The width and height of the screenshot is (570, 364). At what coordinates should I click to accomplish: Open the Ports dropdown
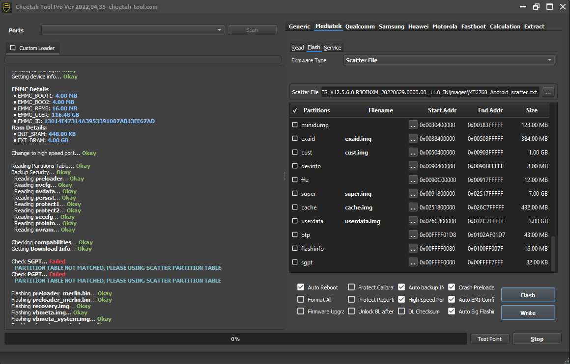tap(133, 30)
